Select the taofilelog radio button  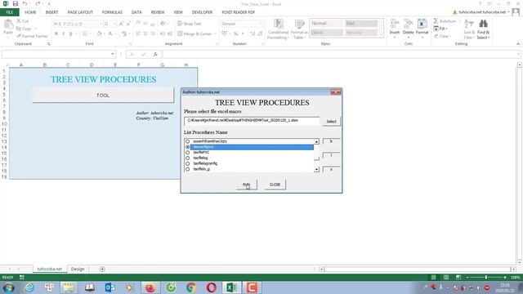[187, 158]
